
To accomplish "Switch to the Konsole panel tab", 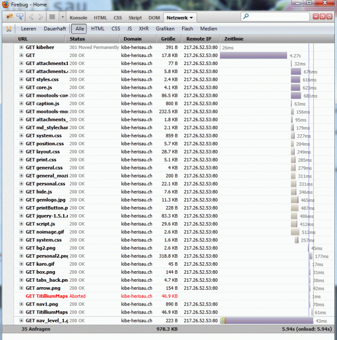I will click(x=78, y=18).
